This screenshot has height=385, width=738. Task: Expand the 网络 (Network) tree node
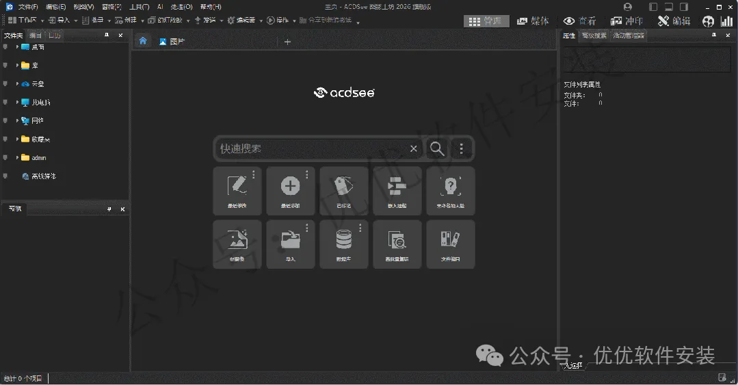coord(17,120)
